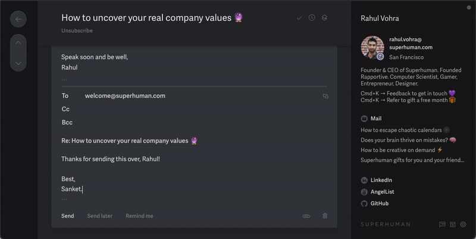Open the feedback chat icon beside SUPERHUMAN

[x=442, y=225]
